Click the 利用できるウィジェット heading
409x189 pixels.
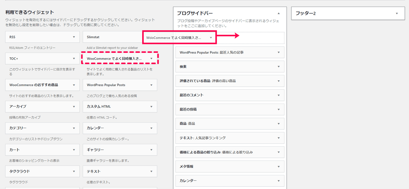coord(30,12)
